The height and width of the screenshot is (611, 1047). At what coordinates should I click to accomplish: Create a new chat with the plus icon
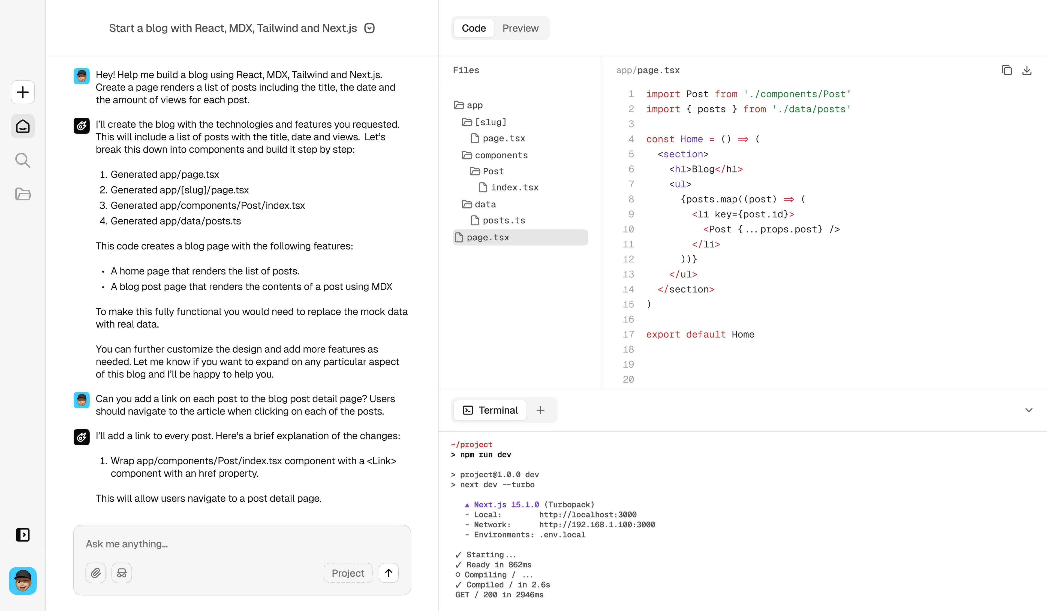(22, 92)
